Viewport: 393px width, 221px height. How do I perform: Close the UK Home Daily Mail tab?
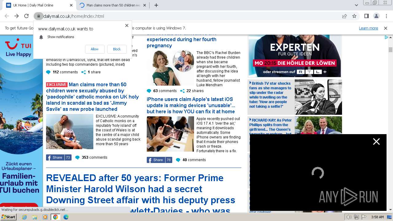point(71,5)
